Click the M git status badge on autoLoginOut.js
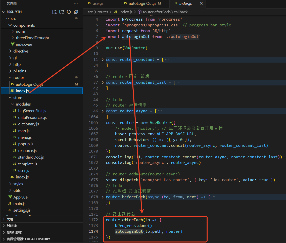The image size is (286, 243). tap(76, 84)
